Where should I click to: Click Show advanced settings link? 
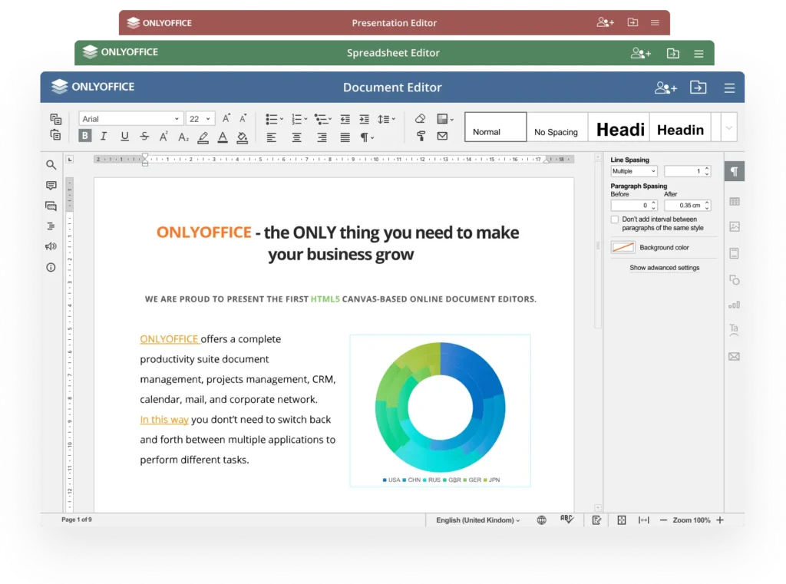(664, 268)
